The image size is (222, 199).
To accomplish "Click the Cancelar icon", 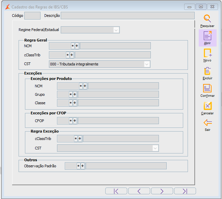I will (x=207, y=106).
